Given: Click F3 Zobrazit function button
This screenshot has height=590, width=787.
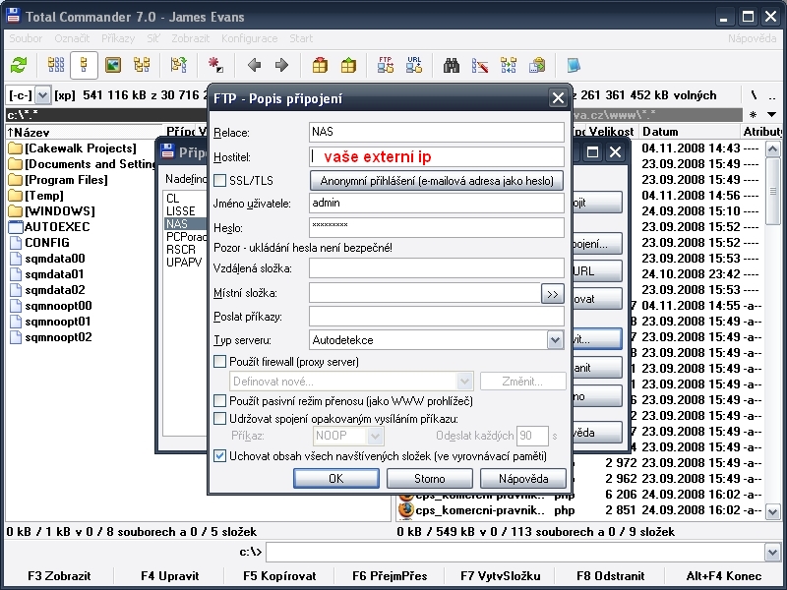Looking at the screenshot, I should 59,576.
